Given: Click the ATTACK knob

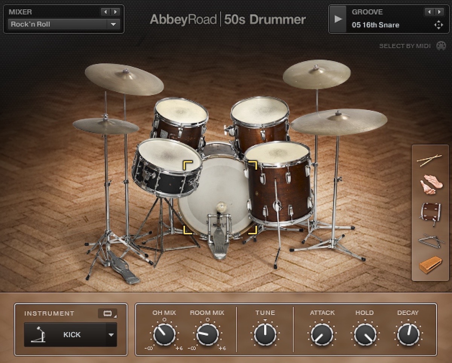Looking at the screenshot, I should point(322,334).
